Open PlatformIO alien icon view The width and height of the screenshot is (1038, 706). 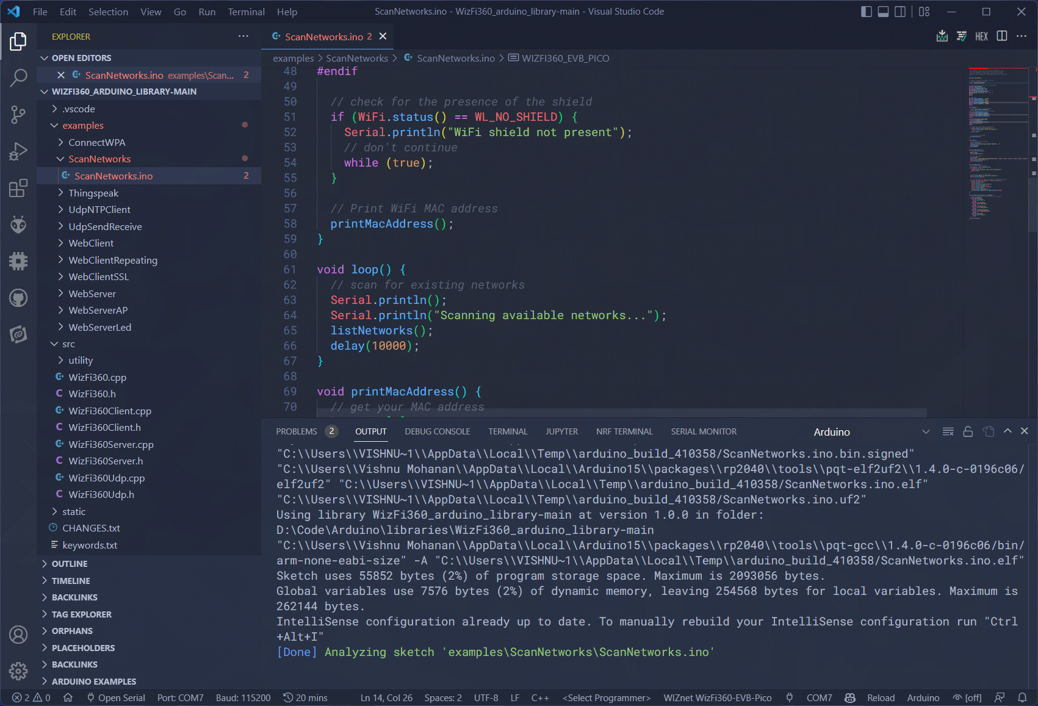coord(18,225)
